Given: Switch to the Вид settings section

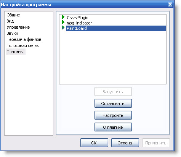Looking at the screenshot, I should [10, 21].
